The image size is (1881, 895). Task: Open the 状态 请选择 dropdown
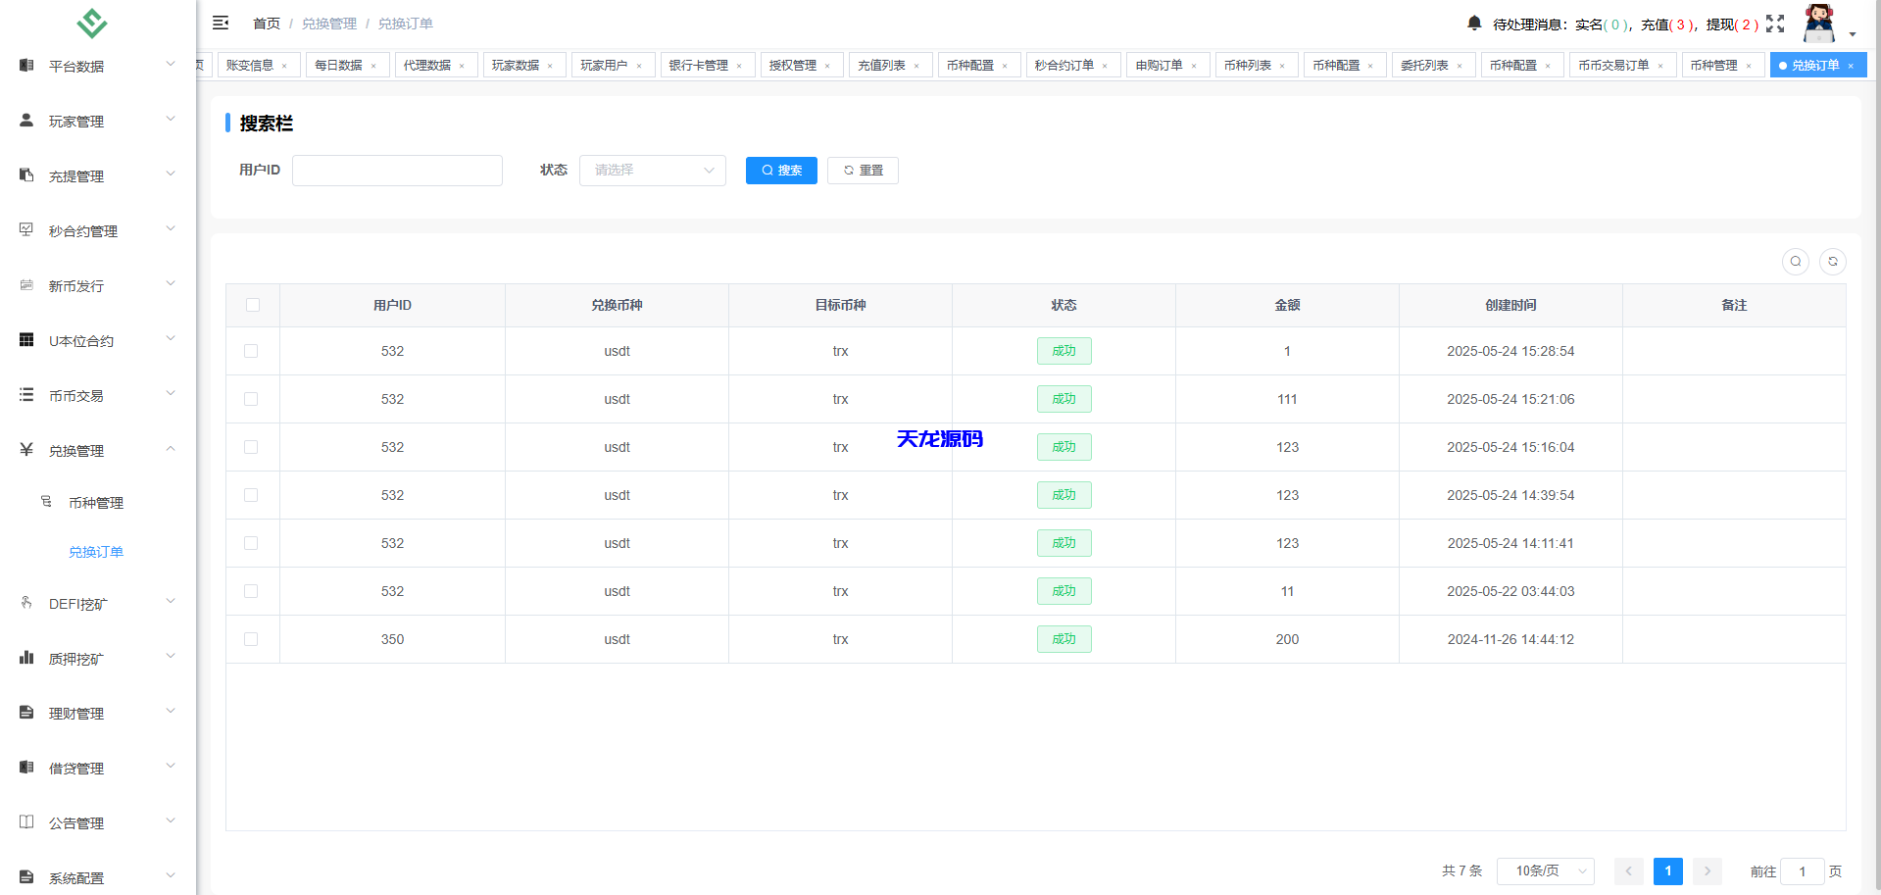click(651, 170)
